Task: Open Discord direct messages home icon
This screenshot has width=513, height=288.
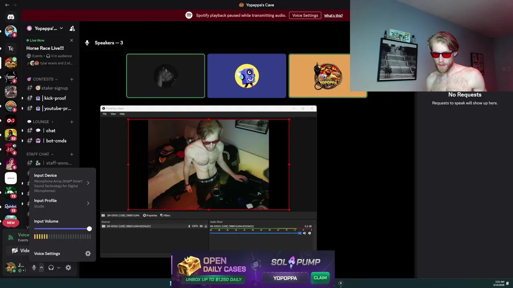Action: pyautogui.click(x=11, y=17)
